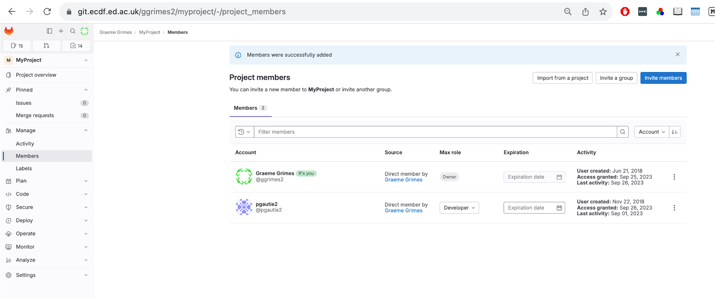715x299 pixels.
Task: Open the actions menu for the pgautie2 row
Action: (x=674, y=208)
